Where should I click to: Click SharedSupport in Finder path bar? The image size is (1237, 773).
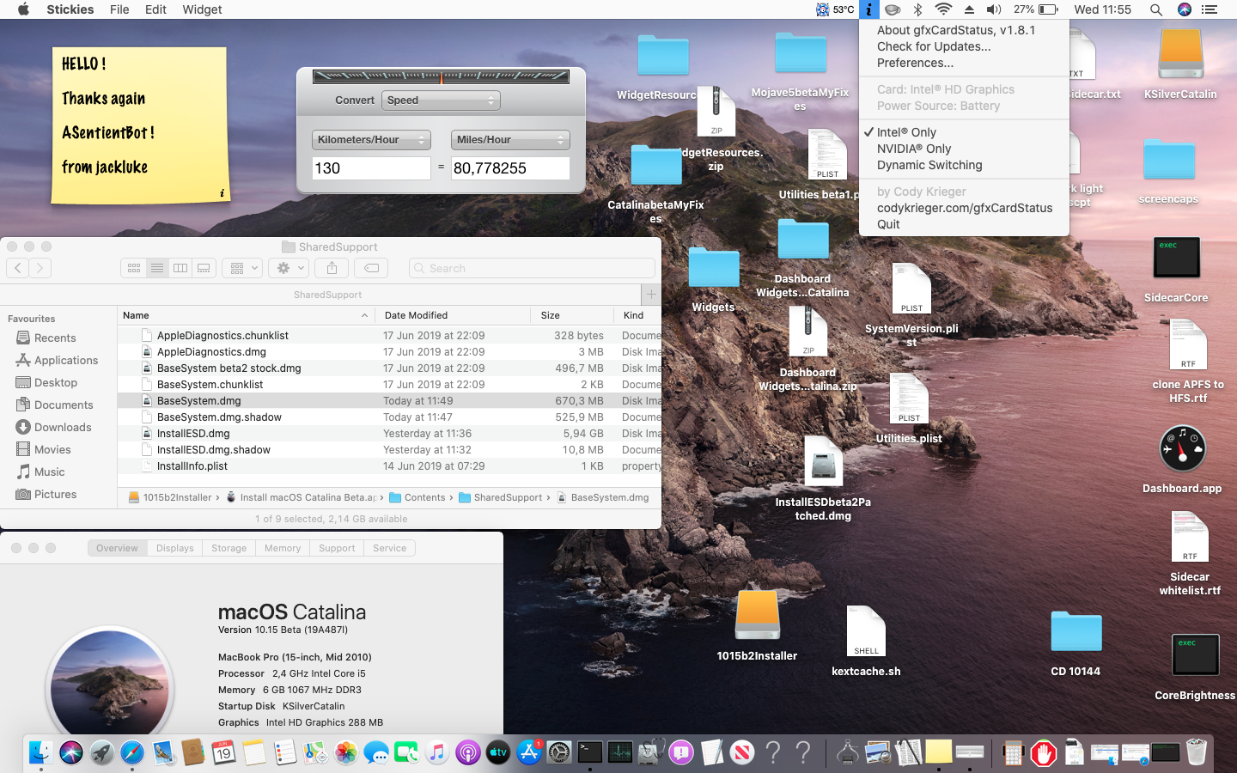(501, 497)
